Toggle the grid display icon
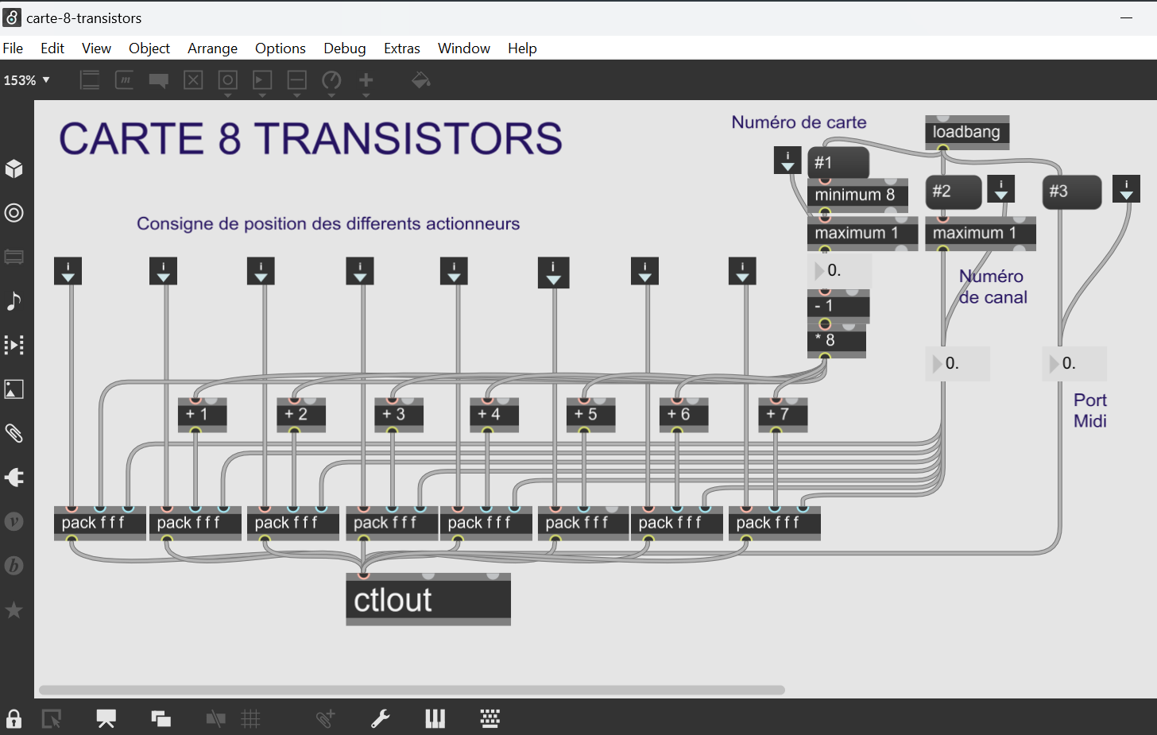Image resolution: width=1157 pixels, height=735 pixels. point(251,719)
